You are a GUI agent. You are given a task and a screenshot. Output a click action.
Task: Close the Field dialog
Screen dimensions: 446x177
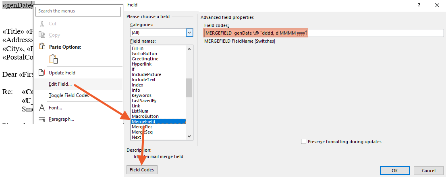tap(437, 5)
